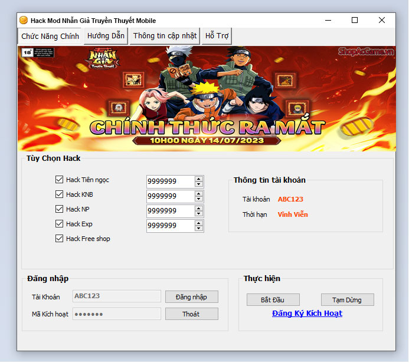Open the Thông tin cập nhật tab

tap(165, 36)
